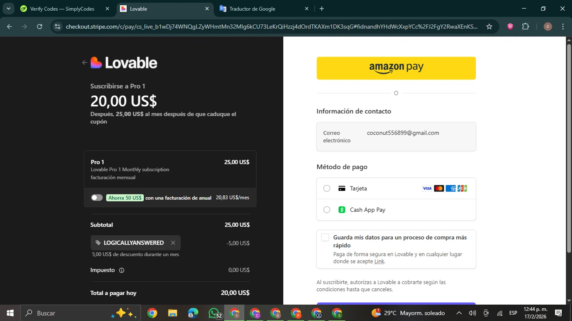Click the email address field
572x321 pixels.
(396, 137)
